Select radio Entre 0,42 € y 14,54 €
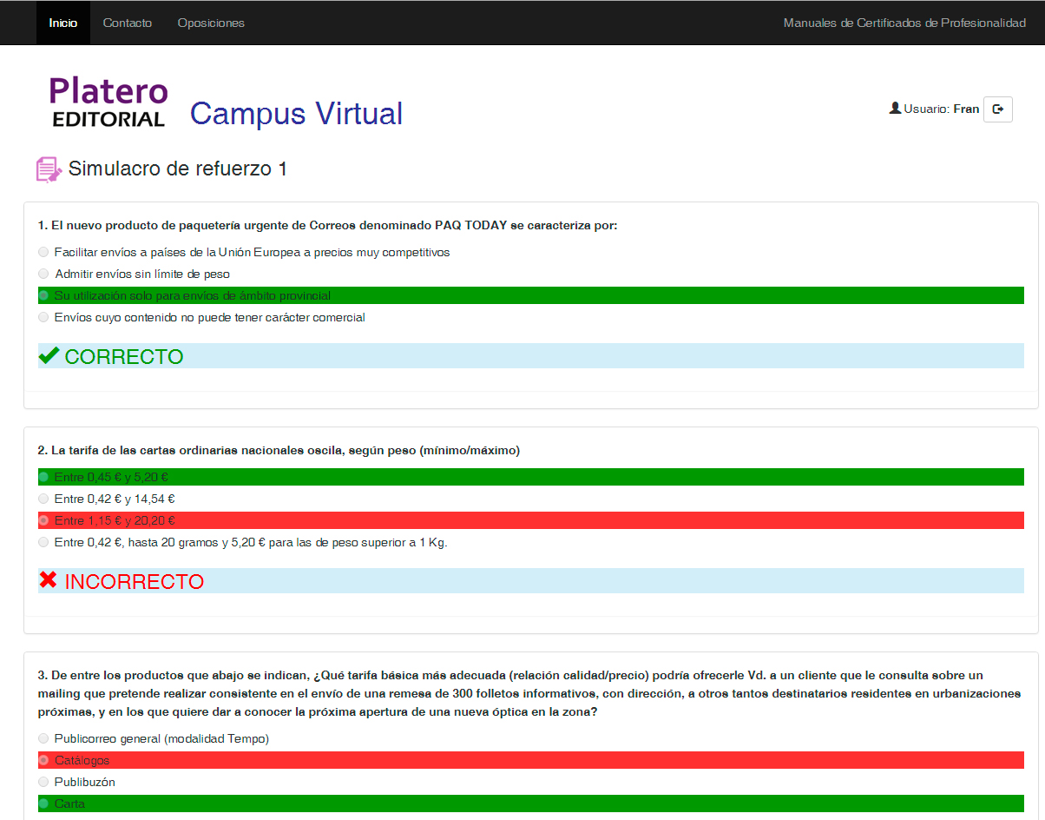 [43, 499]
